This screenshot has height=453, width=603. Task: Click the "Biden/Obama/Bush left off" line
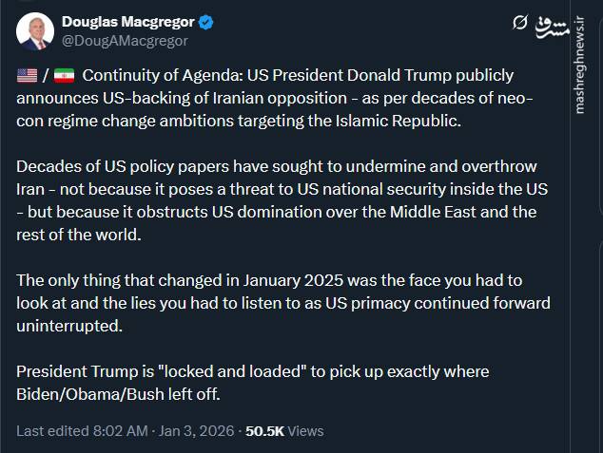(119, 394)
